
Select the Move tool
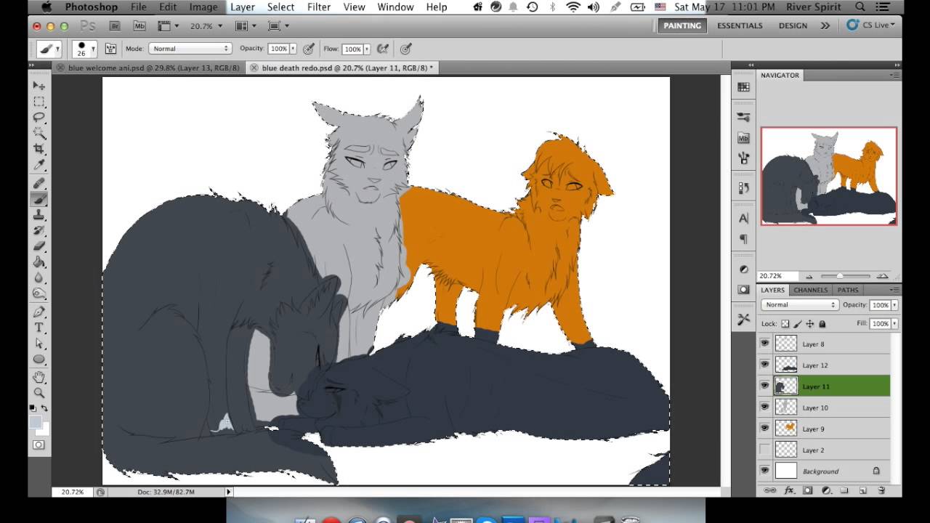tap(39, 86)
